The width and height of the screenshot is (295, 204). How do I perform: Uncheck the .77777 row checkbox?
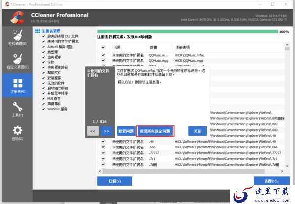point(103,153)
